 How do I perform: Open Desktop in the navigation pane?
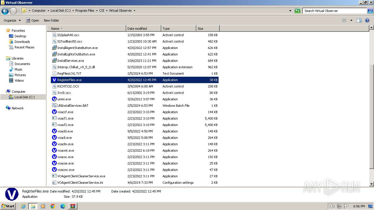[x=20, y=36]
